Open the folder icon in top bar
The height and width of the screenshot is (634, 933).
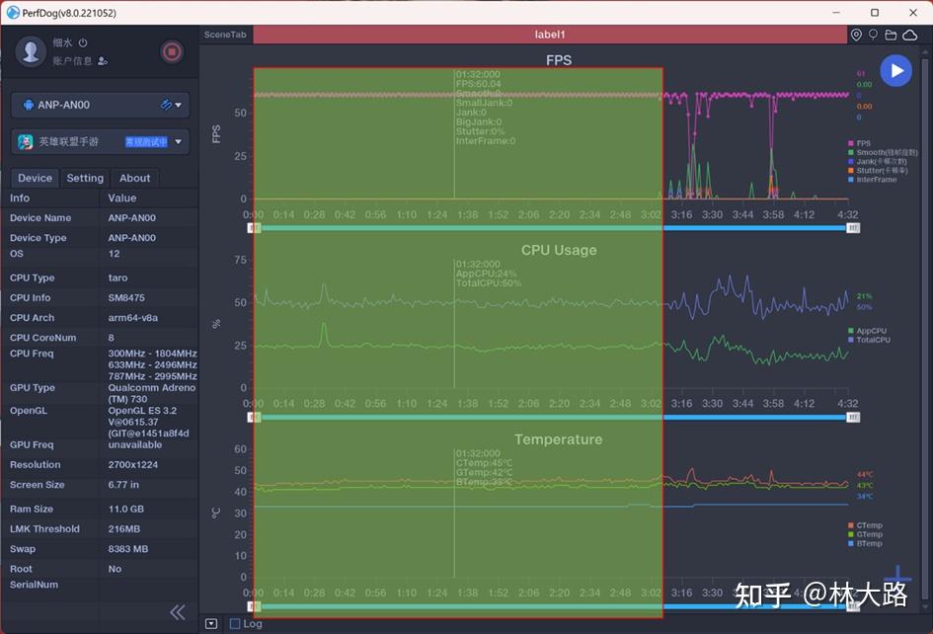pos(891,36)
